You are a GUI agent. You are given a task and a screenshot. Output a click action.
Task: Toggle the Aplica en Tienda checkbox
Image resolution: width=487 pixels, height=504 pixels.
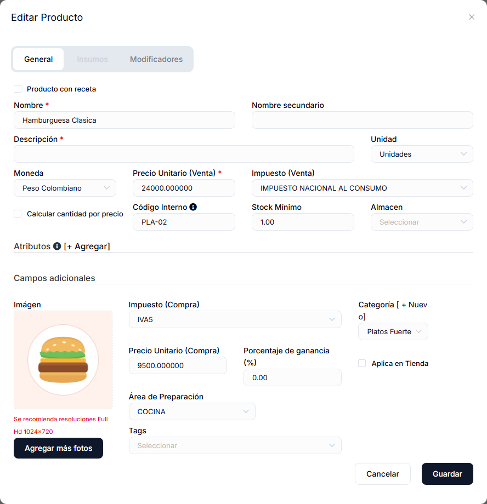tap(362, 363)
